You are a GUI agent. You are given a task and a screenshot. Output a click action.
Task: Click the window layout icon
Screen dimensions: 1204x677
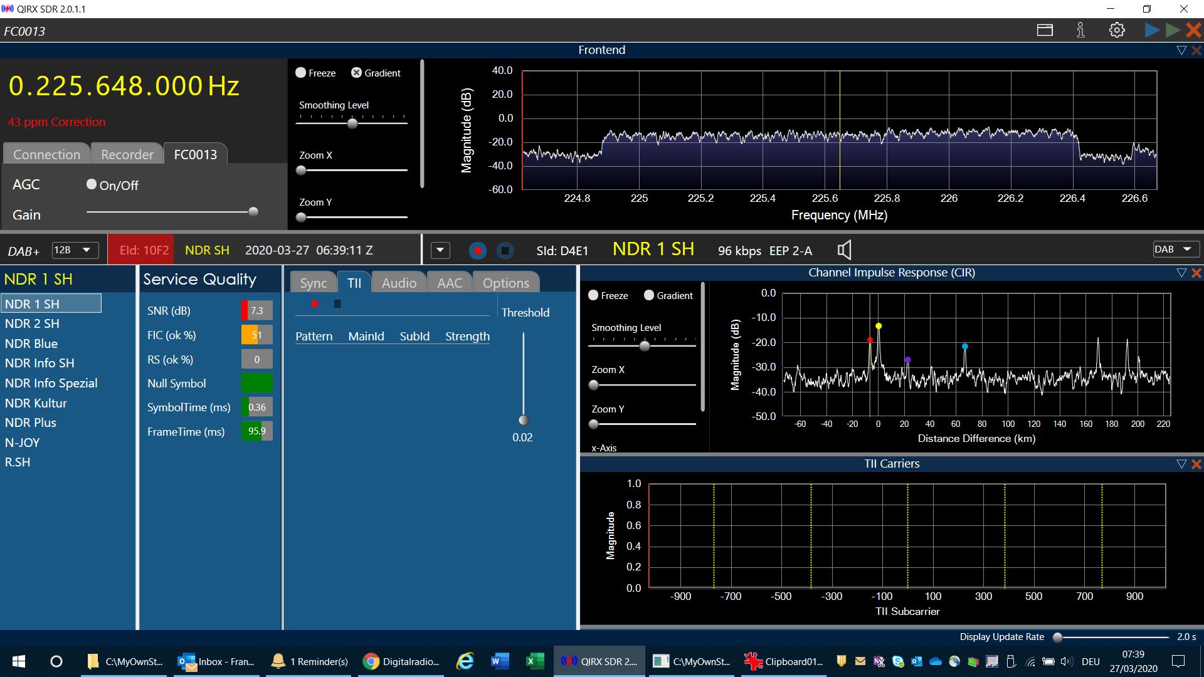coord(1045,30)
